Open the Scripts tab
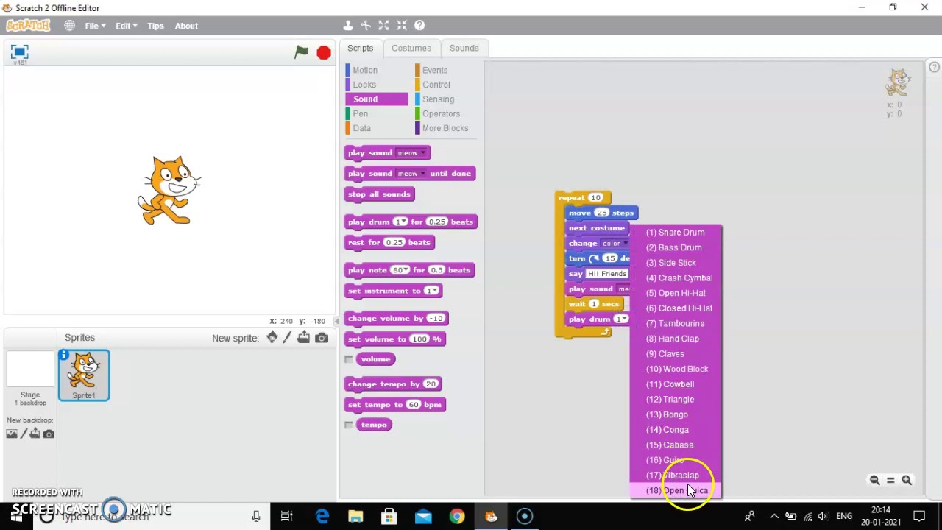942x530 pixels. 361,48
